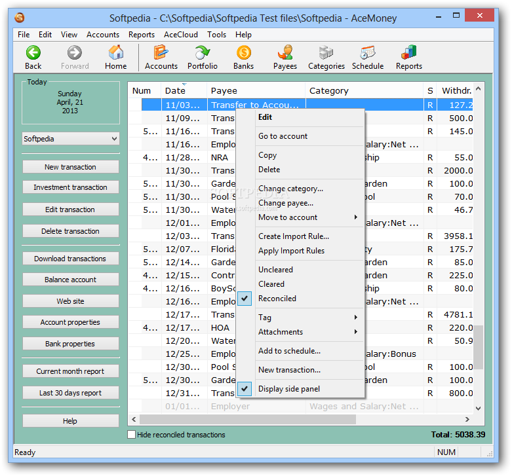This screenshot has width=512, height=476.
Task: Choose Change category... option
Action: point(300,189)
